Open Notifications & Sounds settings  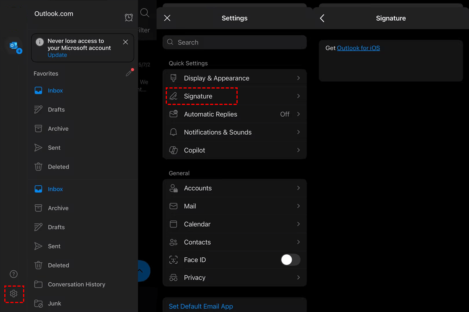[234, 132]
